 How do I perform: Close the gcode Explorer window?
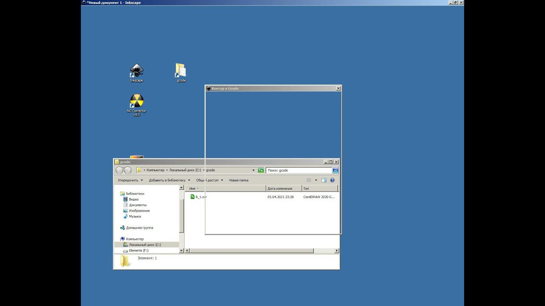click(x=336, y=162)
